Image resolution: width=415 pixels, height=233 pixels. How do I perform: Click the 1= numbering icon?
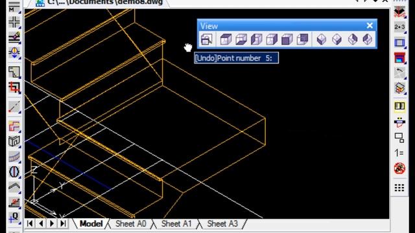(x=399, y=153)
